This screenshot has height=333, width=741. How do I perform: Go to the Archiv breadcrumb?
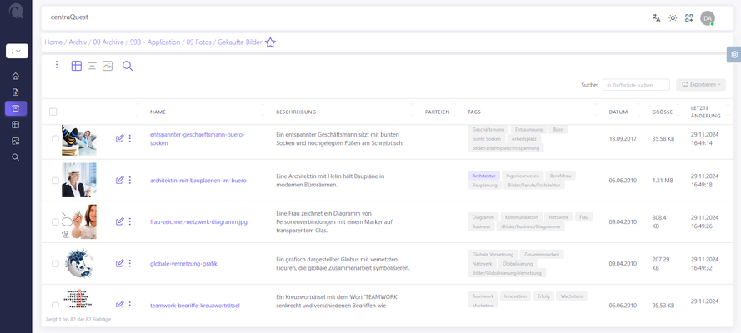point(77,42)
